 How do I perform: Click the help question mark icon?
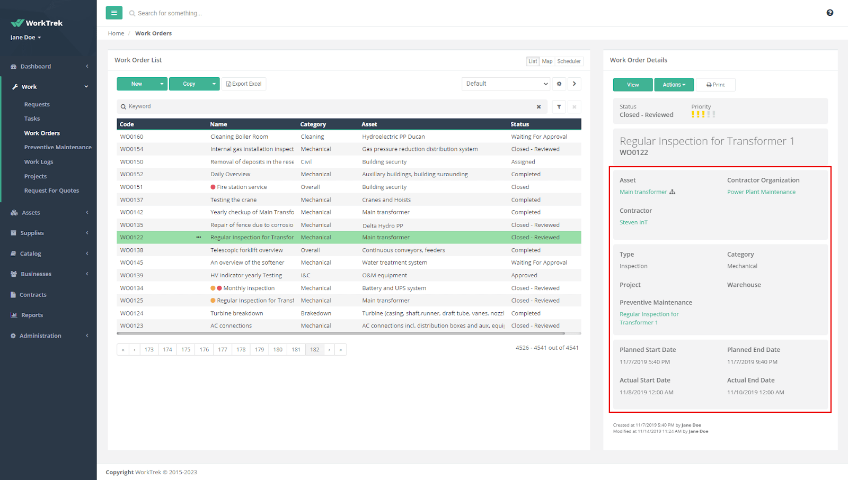coord(829,12)
